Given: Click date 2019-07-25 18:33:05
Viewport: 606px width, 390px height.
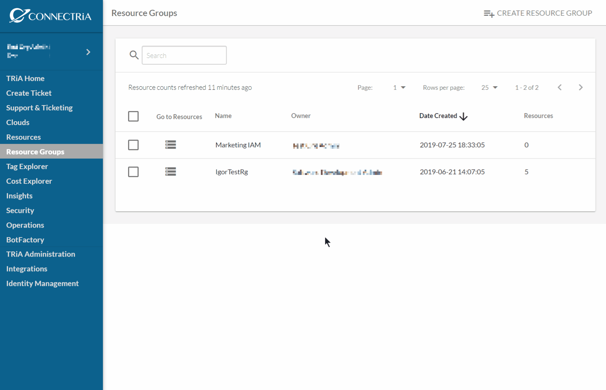Looking at the screenshot, I should pyautogui.click(x=452, y=145).
